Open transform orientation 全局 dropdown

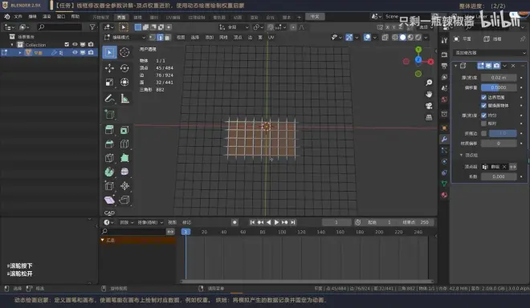tap(234, 27)
